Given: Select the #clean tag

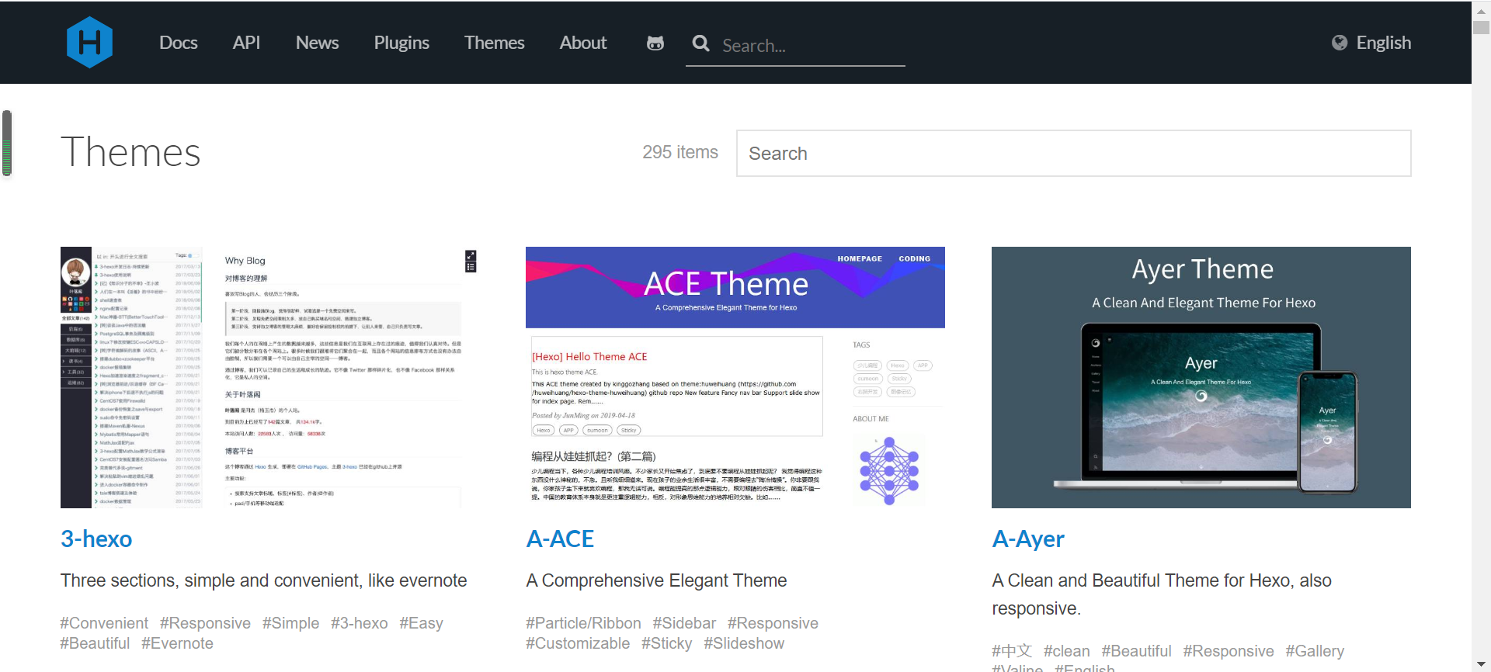Looking at the screenshot, I should 1066,651.
